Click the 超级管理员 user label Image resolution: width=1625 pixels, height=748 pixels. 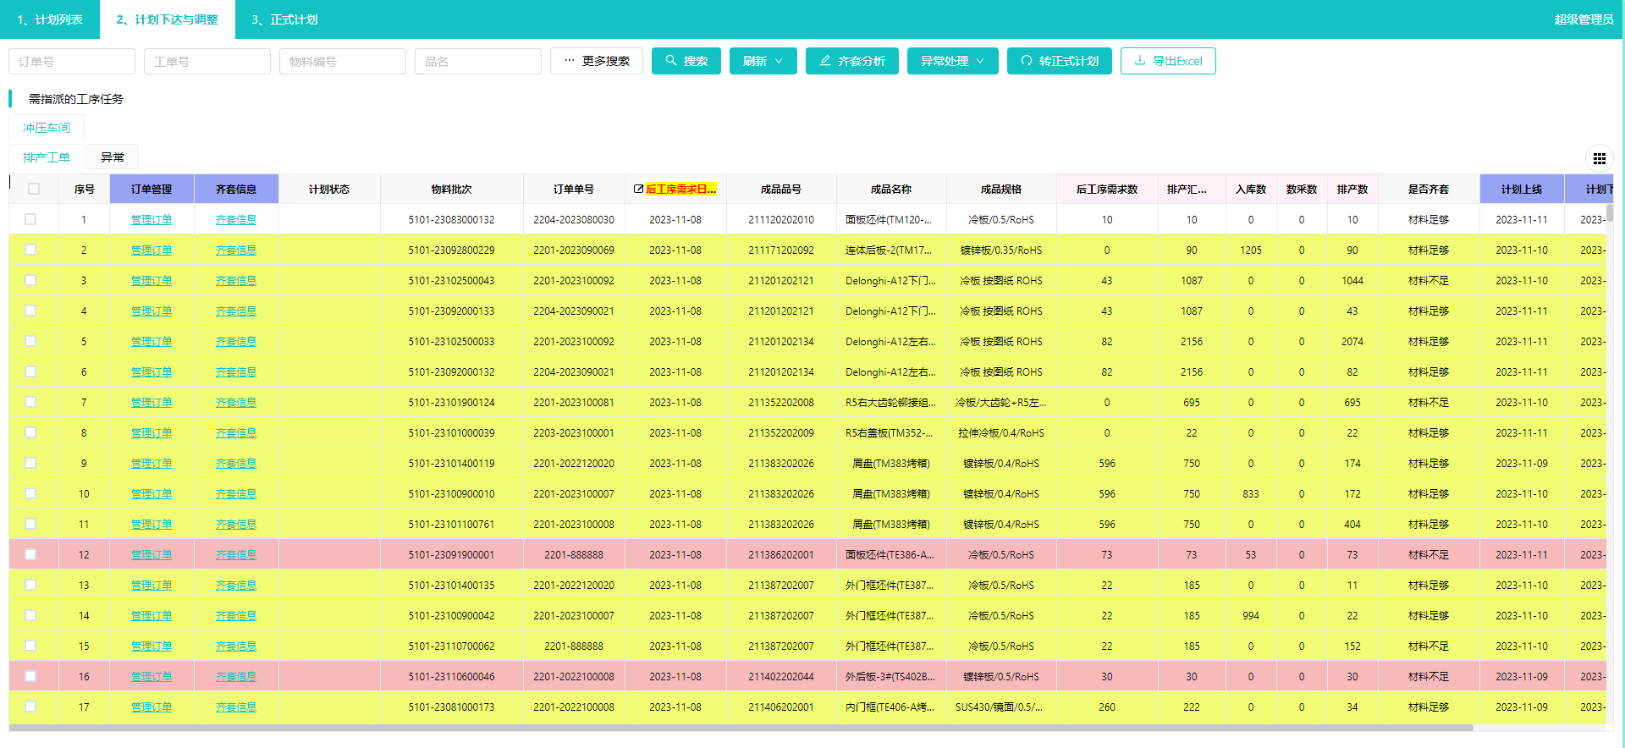(x=1584, y=19)
